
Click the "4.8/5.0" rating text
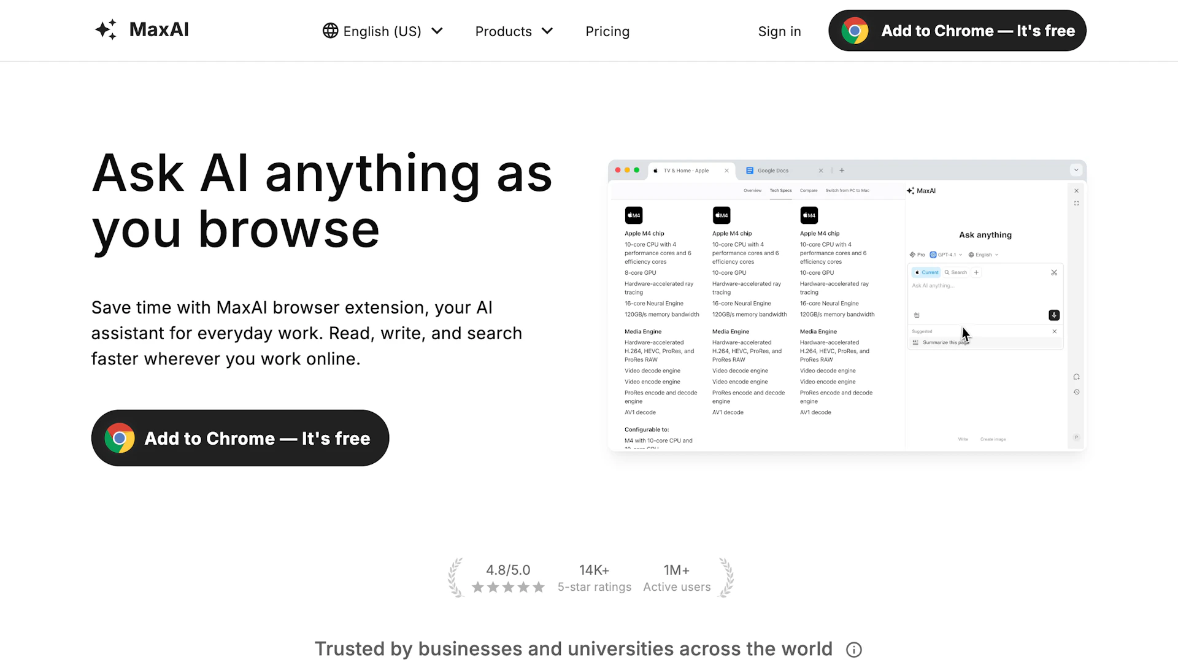pyautogui.click(x=508, y=570)
